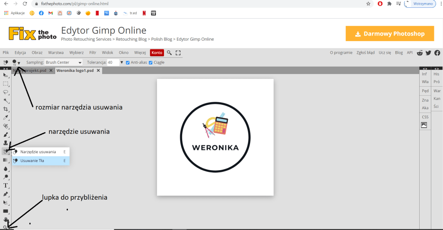Select the Text tool
Screen dimensions: 443x230
[6, 185]
